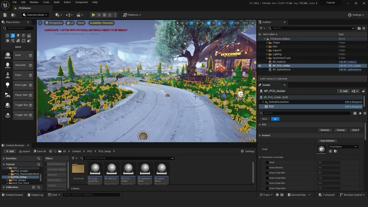Enable the Grass Slope Max override checkbox
This screenshot has width=368, height=207.
[x=267, y=188]
